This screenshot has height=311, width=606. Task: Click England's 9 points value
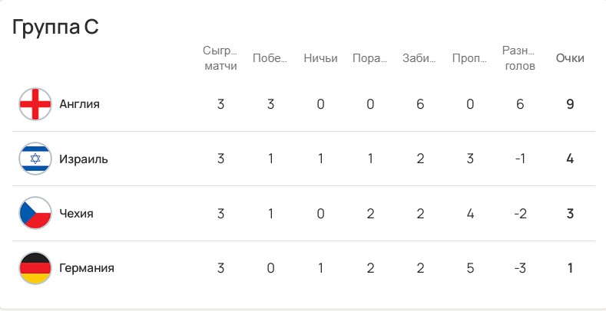tap(570, 104)
